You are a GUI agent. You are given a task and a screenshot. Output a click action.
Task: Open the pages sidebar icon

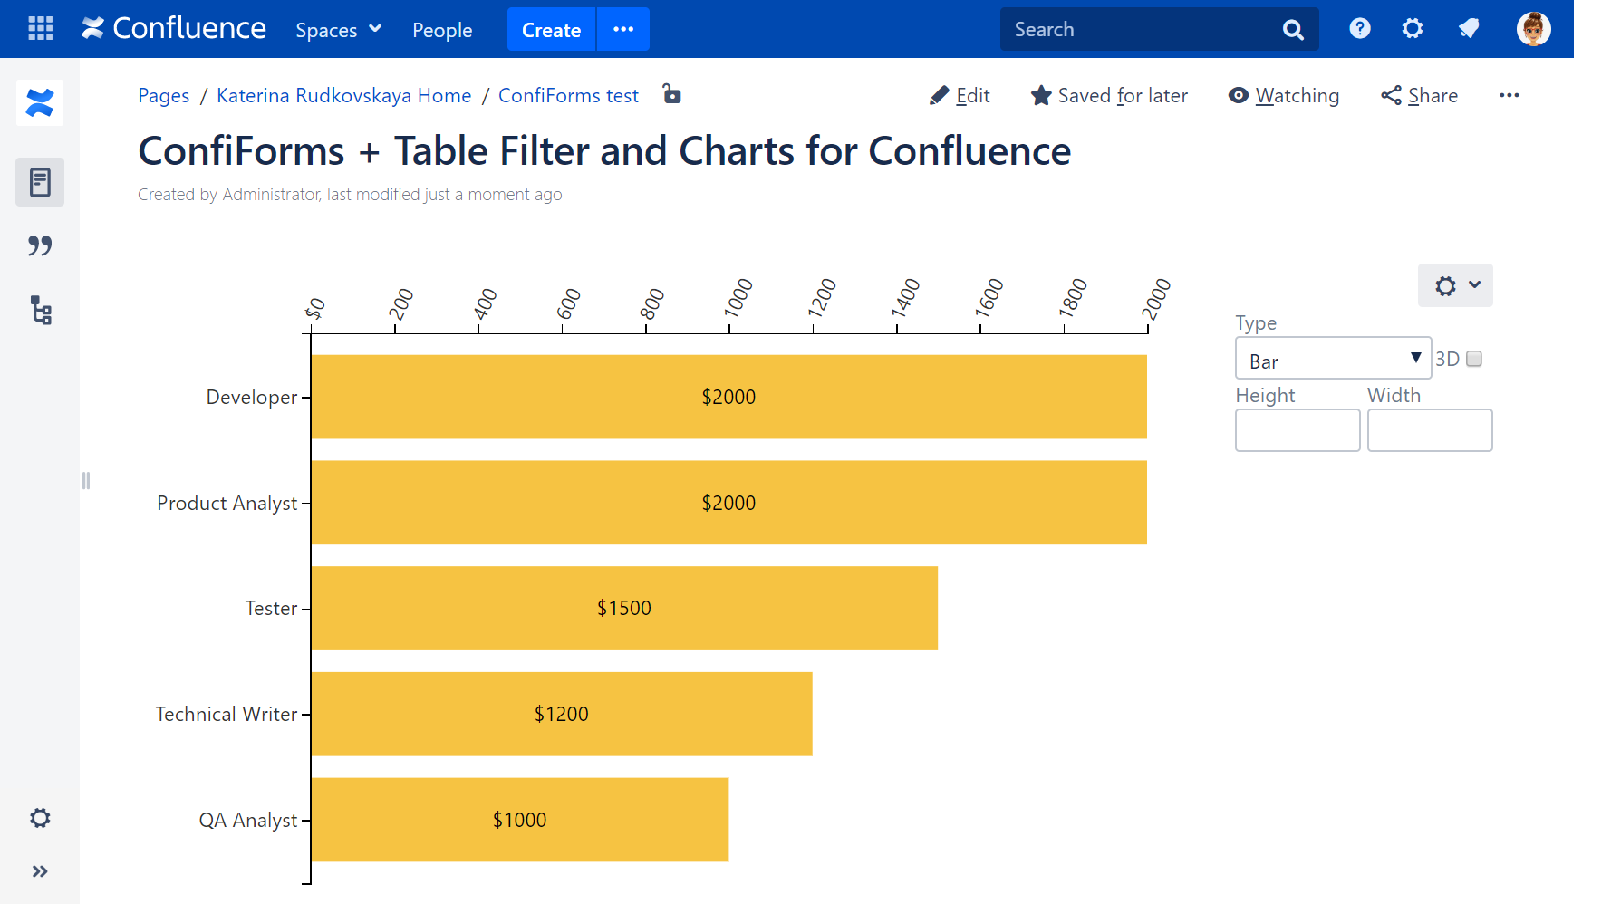point(40,181)
